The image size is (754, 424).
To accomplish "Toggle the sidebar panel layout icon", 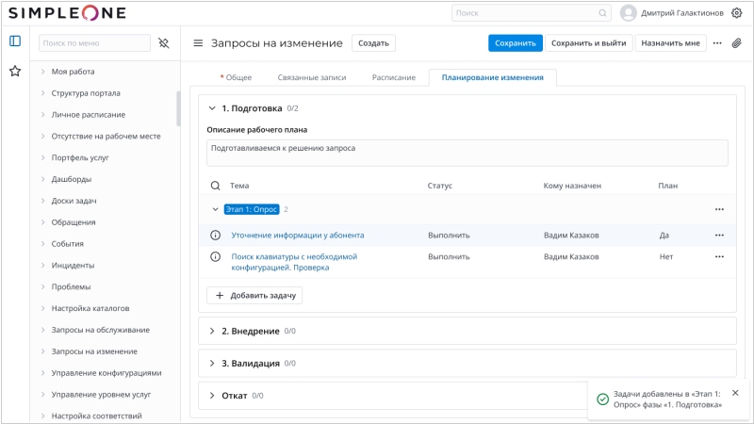I will (x=15, y=41).
